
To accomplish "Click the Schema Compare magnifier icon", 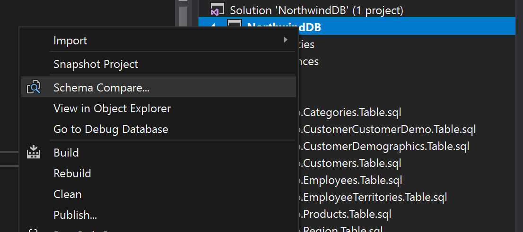I will (34, 87).
